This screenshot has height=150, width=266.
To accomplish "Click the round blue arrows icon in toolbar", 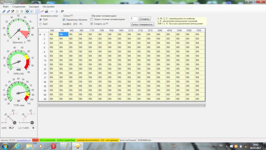I will (x=57, y=11).
